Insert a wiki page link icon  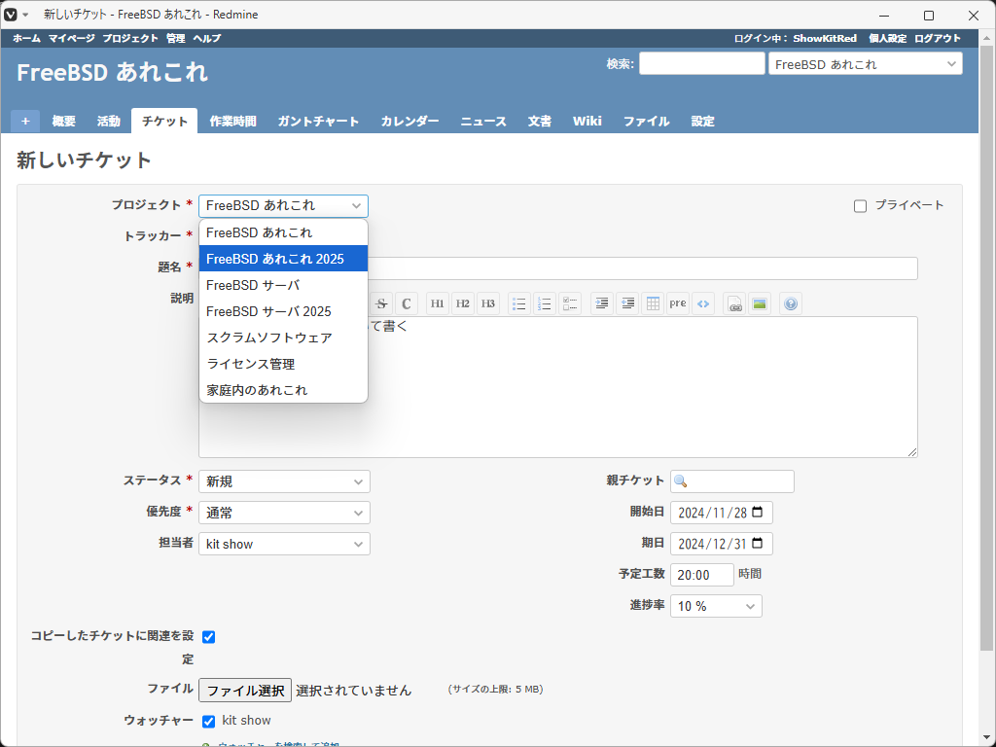point(735,303)
